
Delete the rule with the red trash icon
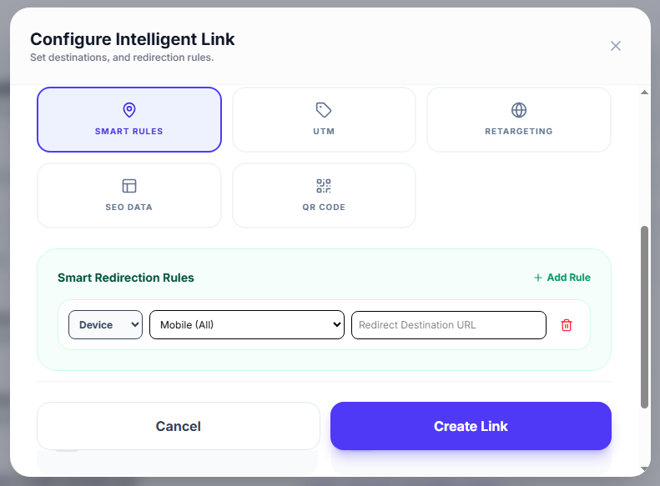(567, 325)
